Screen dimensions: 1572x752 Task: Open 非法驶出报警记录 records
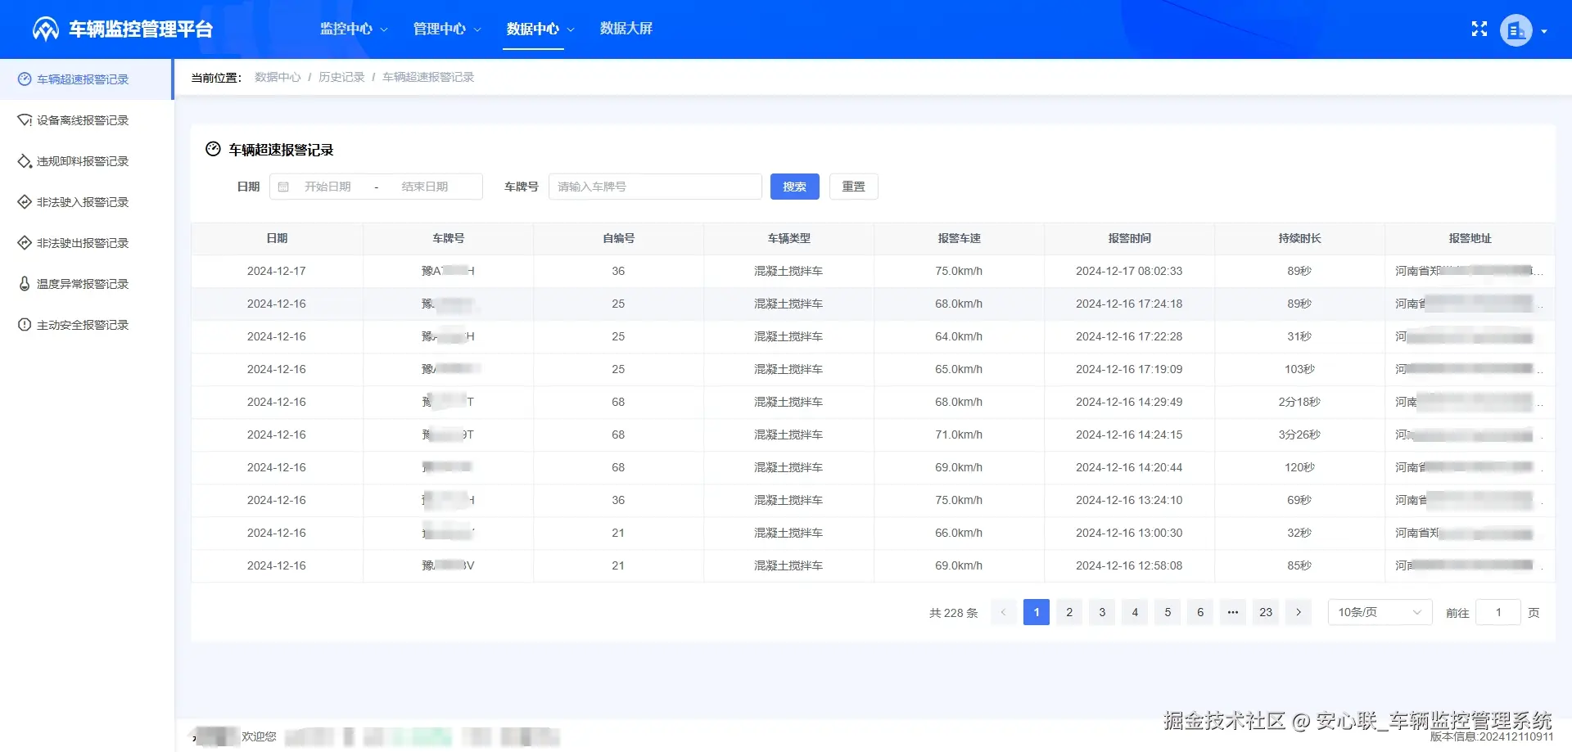point(79,242)
